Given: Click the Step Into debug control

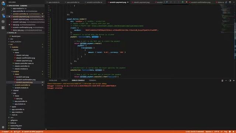Looking at the screenshot, I should point(175,2).
